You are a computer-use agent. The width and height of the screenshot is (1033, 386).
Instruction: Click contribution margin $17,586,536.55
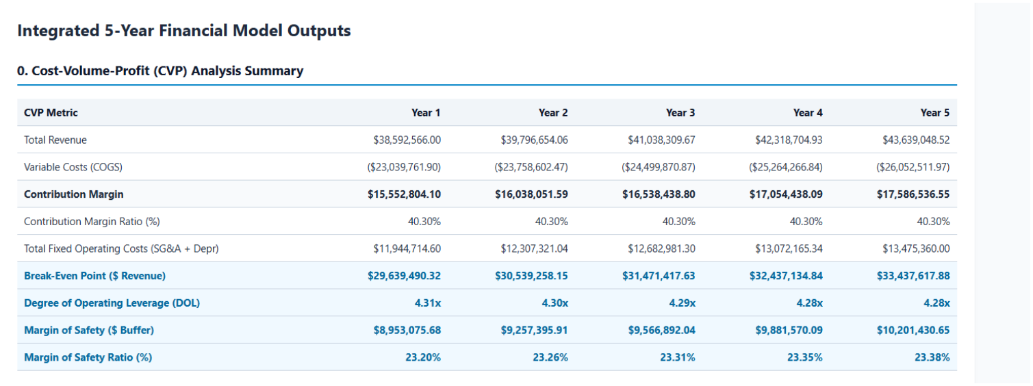click(x=914, y=194)
